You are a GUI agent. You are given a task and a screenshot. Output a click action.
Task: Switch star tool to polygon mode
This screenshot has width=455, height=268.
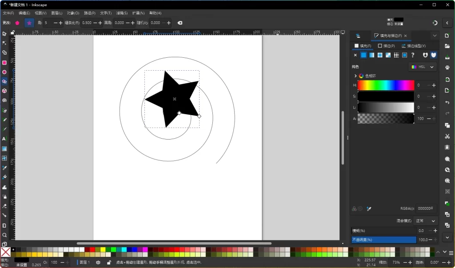point(18,23)
